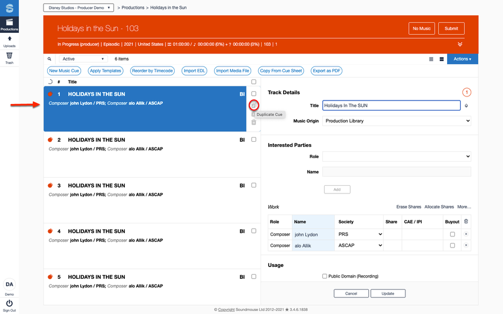Click the orange status dot of cue 3
503x314 pixels.
point(50,185)
